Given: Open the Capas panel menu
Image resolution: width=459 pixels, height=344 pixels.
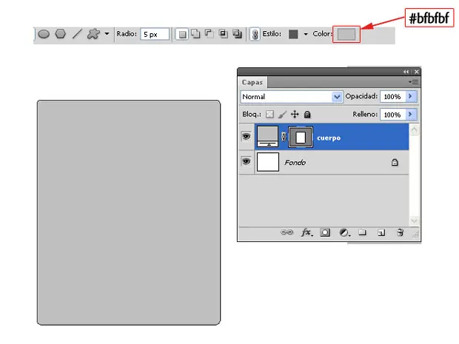Looking at the screenshot, I should tap(413, 82).
